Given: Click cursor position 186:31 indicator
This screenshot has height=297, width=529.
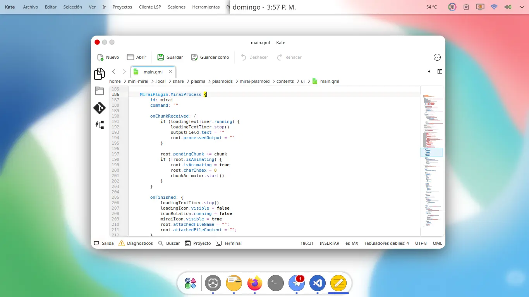Looking at the screenshot, I should tap(307, 243).
